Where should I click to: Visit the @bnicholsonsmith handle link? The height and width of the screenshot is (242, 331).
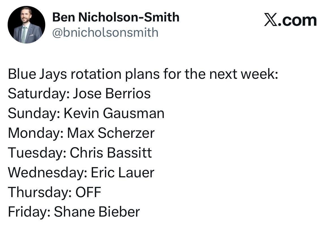(x=105, y=33)
